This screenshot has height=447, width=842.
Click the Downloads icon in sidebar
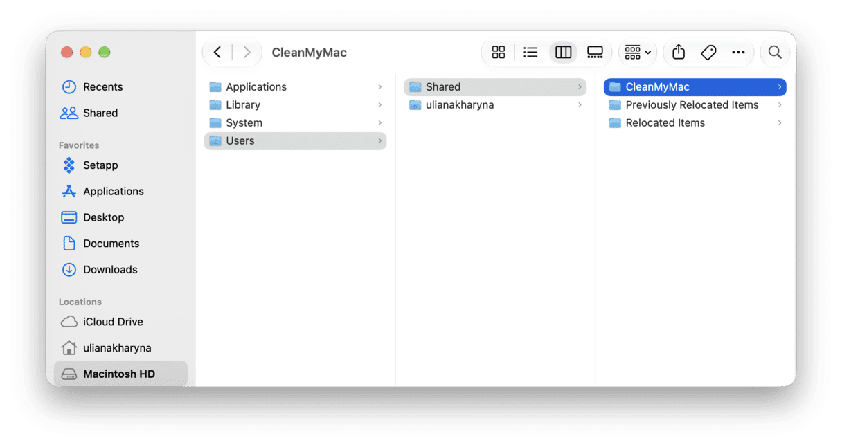[69, 270]
